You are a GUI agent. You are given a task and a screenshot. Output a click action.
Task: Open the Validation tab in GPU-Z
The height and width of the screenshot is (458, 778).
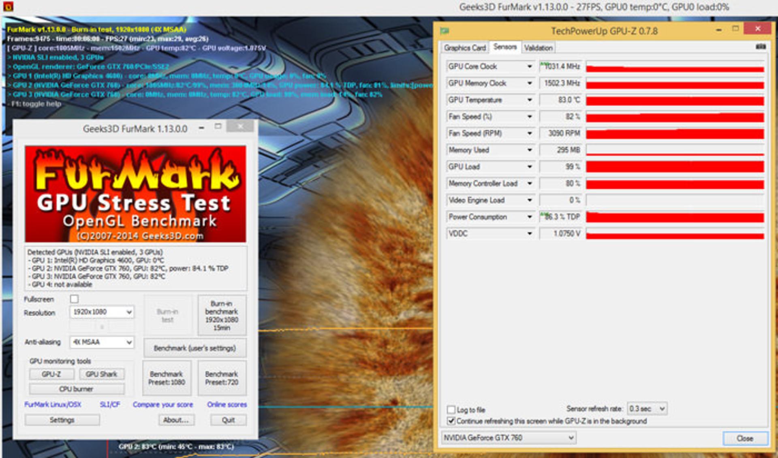point(538,48)
